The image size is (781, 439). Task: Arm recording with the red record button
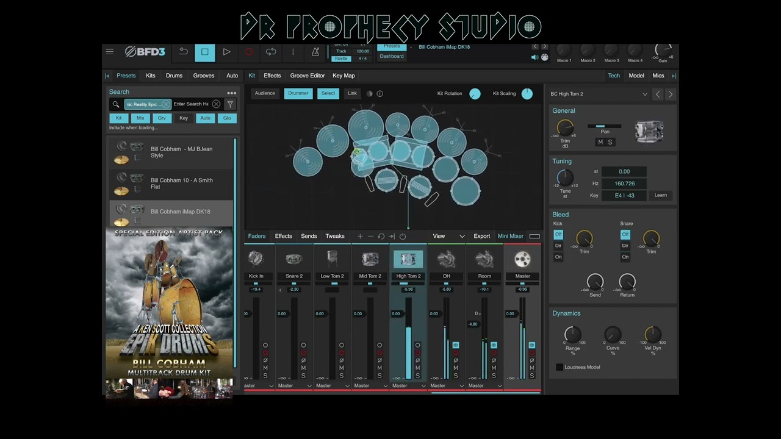click(249, 52)
